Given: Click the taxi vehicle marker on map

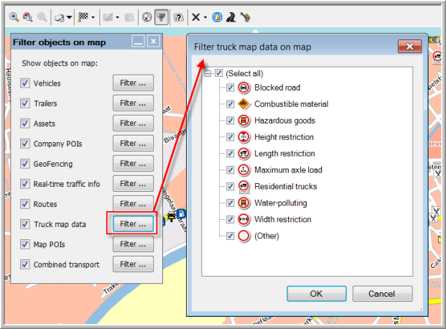Looking at the screenshot, I should click(x=171, y=216).
